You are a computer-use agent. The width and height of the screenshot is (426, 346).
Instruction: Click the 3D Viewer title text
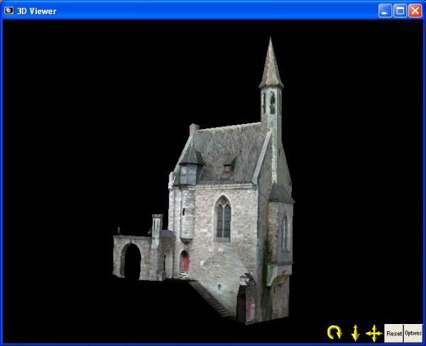point(37,11)
